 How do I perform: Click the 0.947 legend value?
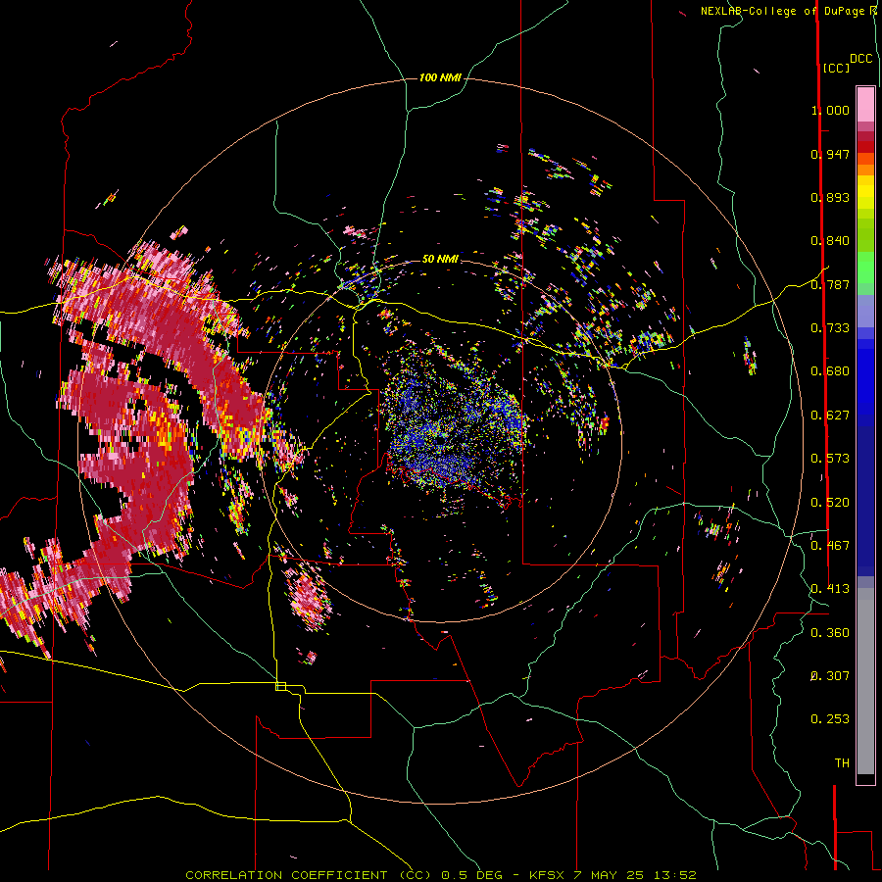(830, 154)
